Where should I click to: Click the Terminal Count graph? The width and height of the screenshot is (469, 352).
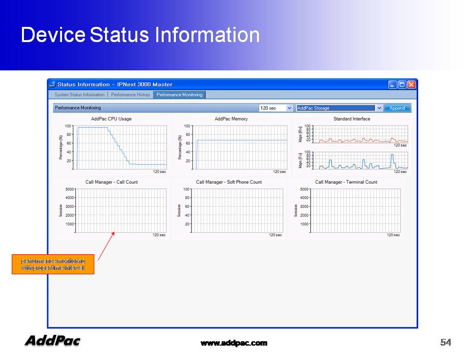tap(356, 210)
